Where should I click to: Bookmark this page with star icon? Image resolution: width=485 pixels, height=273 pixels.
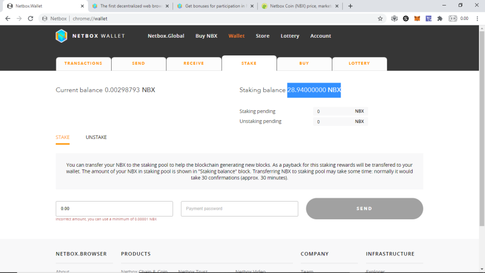tap(380, 19)
